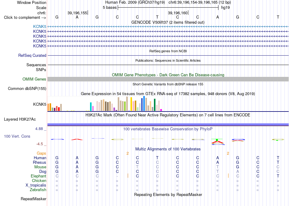The image size is (289, 206).
Task: Click the chr6:39,196,154-39,196,165 (12 bp) range text
Action: 200,2
